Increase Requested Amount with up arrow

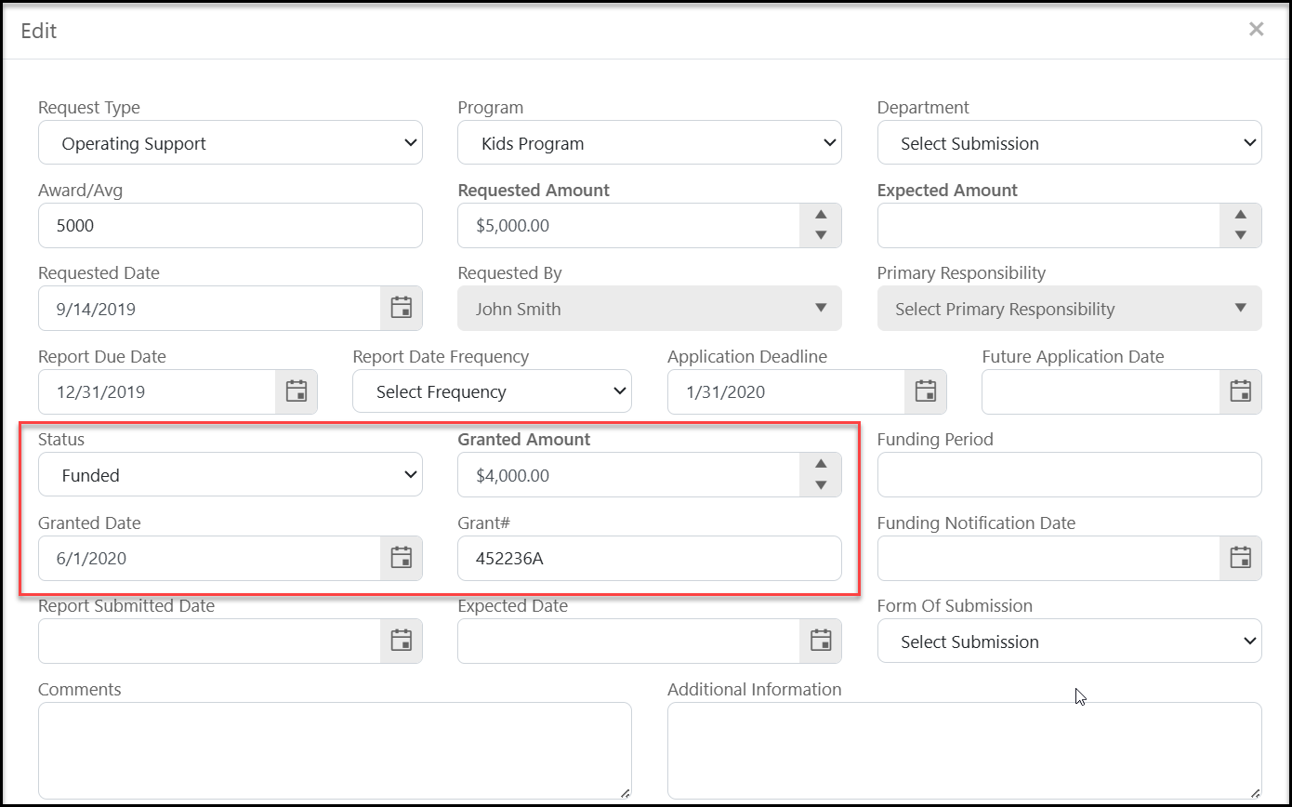pyautogui.click(x=821, y=215)
